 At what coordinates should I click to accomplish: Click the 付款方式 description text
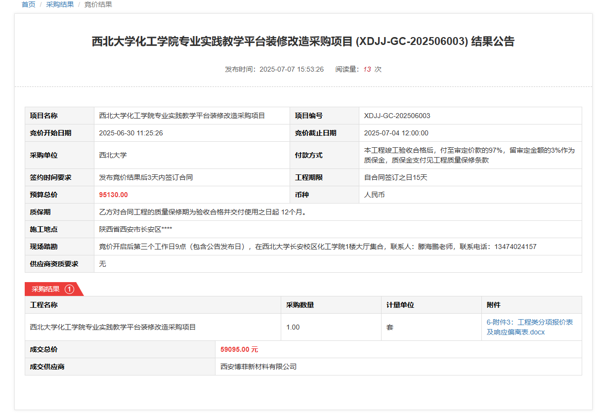click(x=469, y=155)
